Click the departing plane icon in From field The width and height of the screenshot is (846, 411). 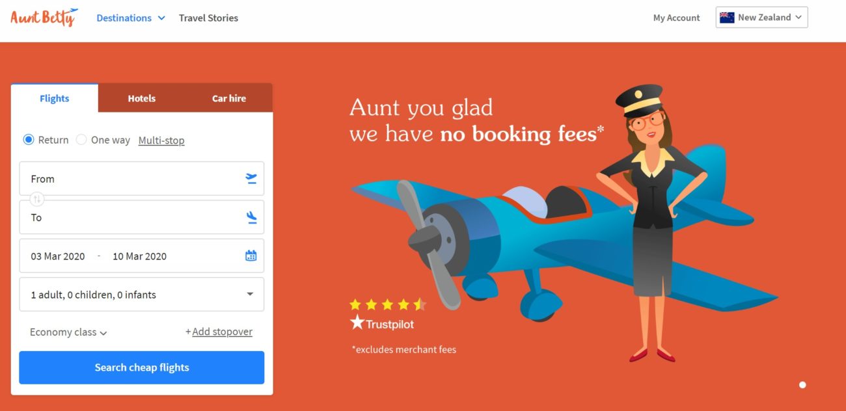[251, 179]
